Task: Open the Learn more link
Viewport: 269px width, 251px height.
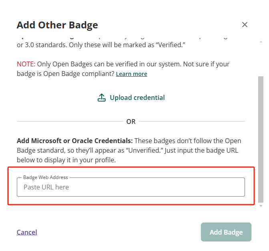Action: [131, 74]
